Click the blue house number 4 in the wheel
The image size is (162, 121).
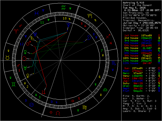pyautogui.click(x=56, y=102)
